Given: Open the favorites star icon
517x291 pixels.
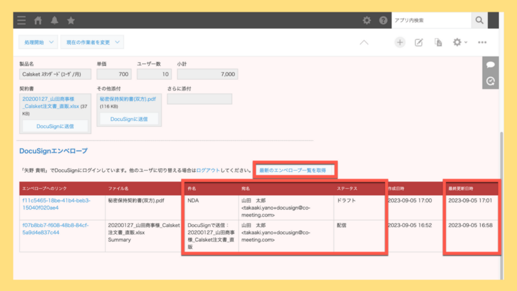Looking at the screenshot, I should click(x=71, y=21).
